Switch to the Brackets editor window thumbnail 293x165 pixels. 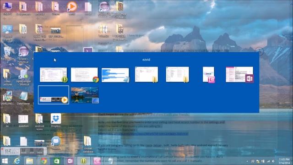point(54,75)
